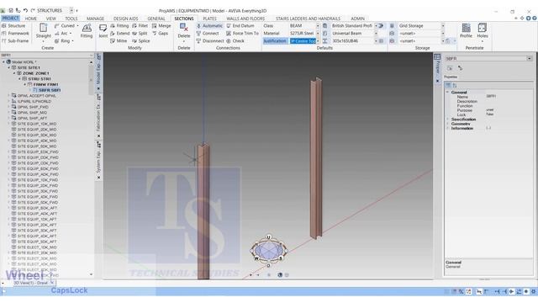Image resolution: width=538 pixels, height=303 pixels.
Task: Toggle the Force Trim To option
Action: coord(243,34)
